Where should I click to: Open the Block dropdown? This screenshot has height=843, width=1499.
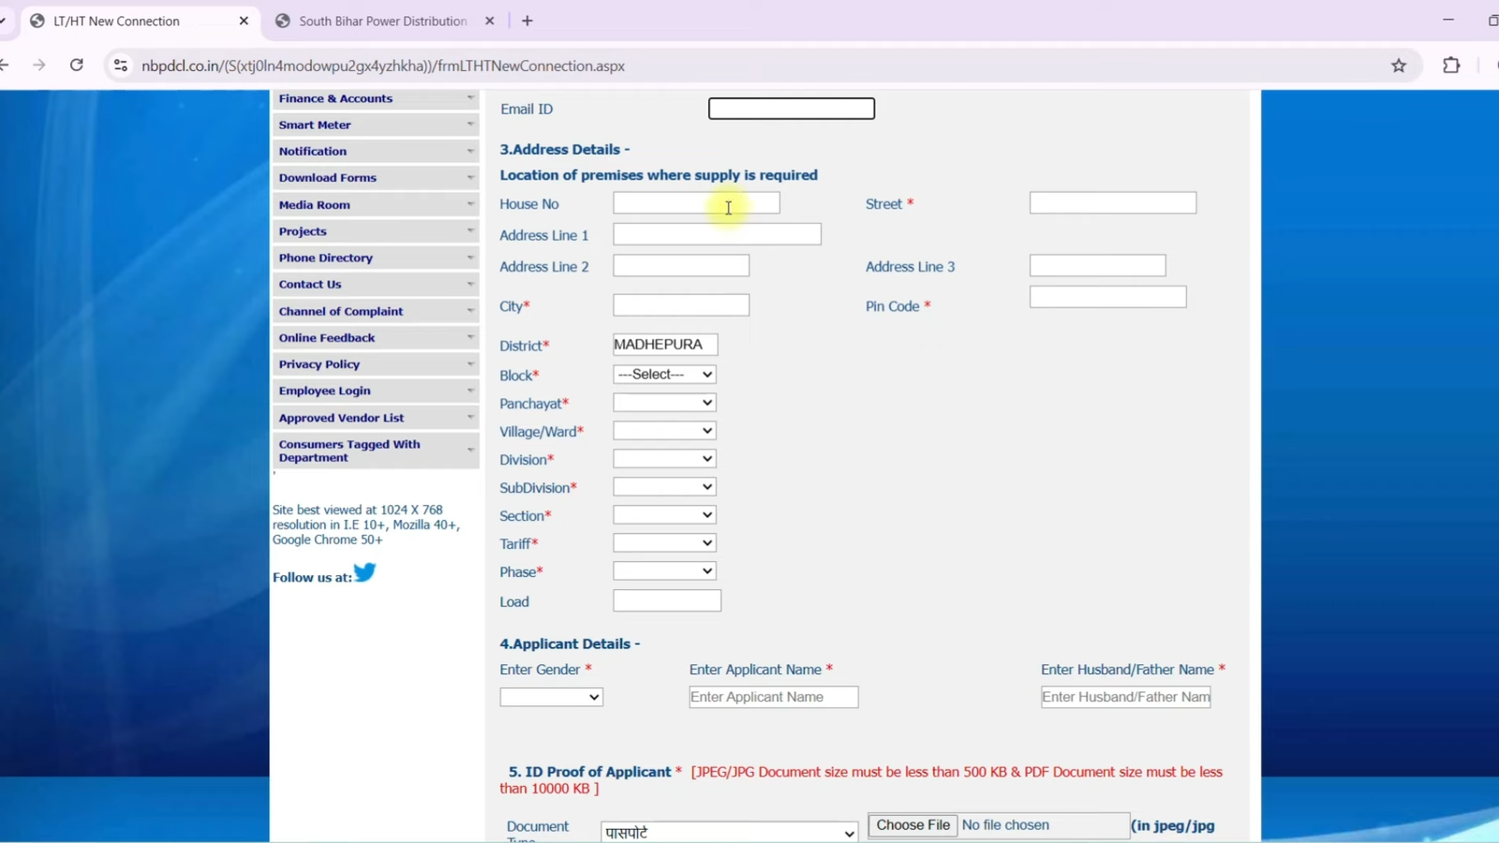(662, 374)
